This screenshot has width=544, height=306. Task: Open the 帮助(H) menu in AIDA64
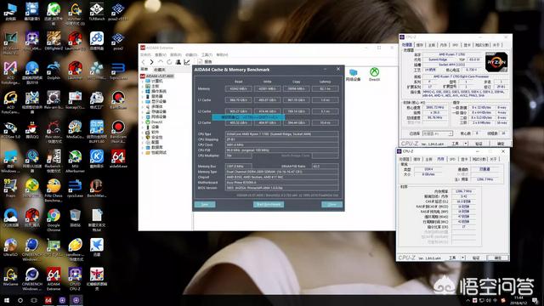tap(222, 54)
